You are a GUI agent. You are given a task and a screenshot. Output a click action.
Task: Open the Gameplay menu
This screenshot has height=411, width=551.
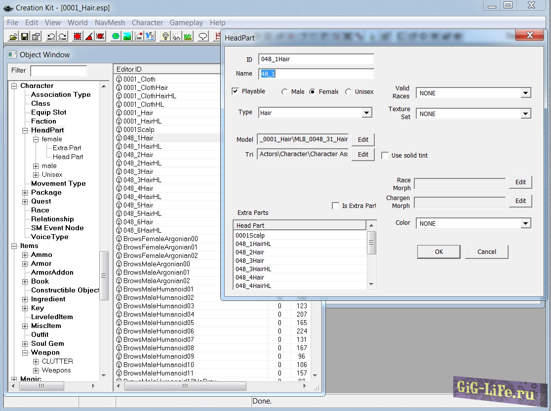[x=186, y=23]
